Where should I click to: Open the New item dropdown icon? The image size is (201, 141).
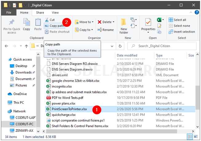[134, 20]
